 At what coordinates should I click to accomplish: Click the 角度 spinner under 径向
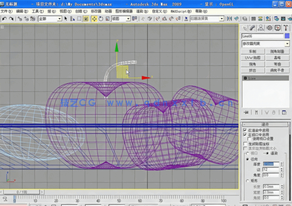pyautogui.click(x=282, y=175)
